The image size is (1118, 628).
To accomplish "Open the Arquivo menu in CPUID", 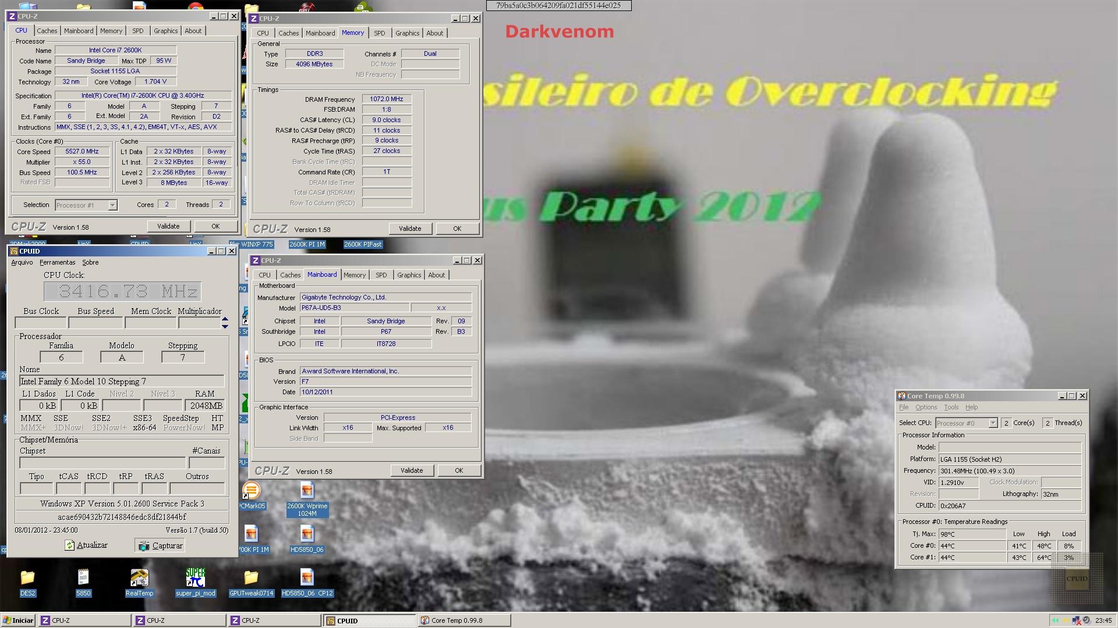I will pyautogui.click(x=22, y=262).
